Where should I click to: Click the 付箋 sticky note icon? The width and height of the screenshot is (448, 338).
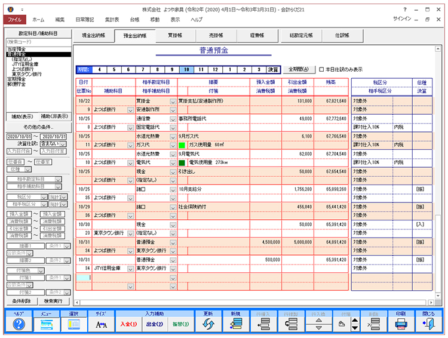342,324
